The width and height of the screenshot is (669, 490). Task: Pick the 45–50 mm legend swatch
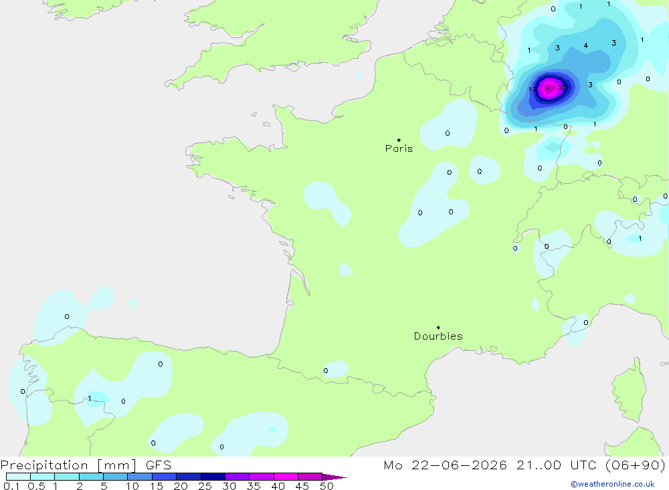click(x=310, y=477)
